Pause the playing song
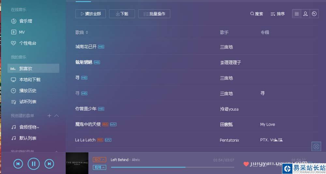This screenshot has width=326, height=174. click(x=34, y=164)
